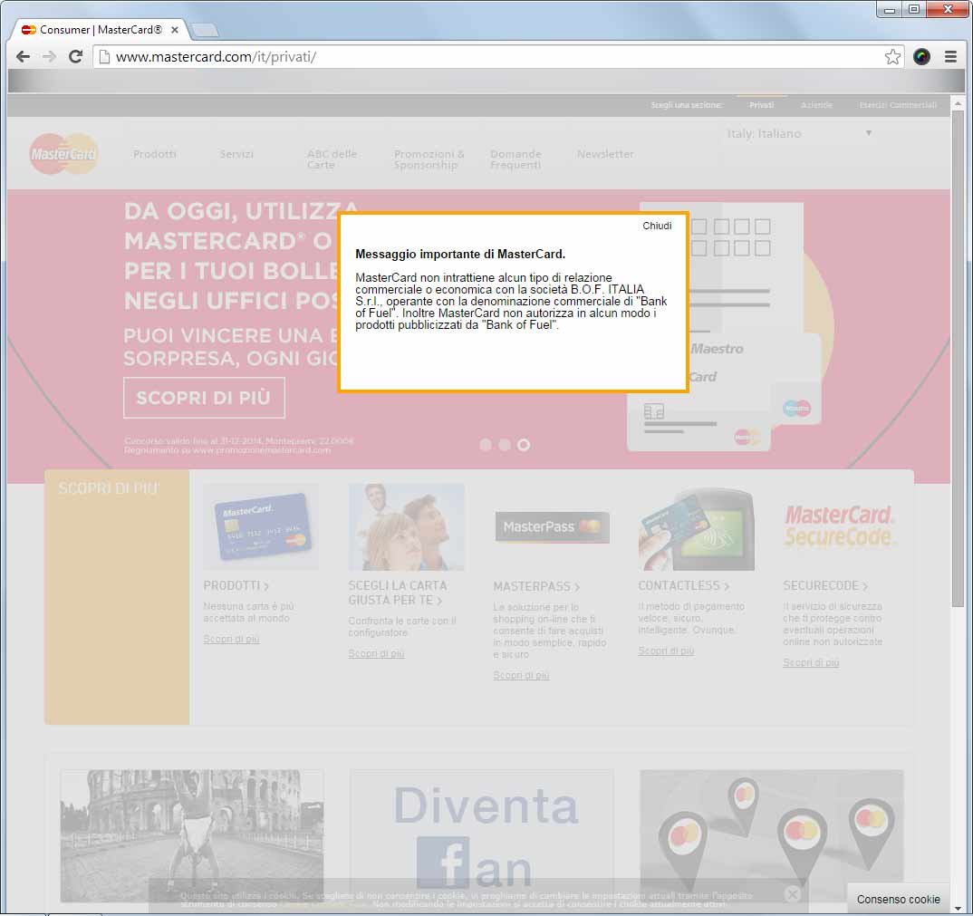The width and height of the screenshot is (973, 916).
Task: Select the Aziende section tab
Action: click(816, 105)
